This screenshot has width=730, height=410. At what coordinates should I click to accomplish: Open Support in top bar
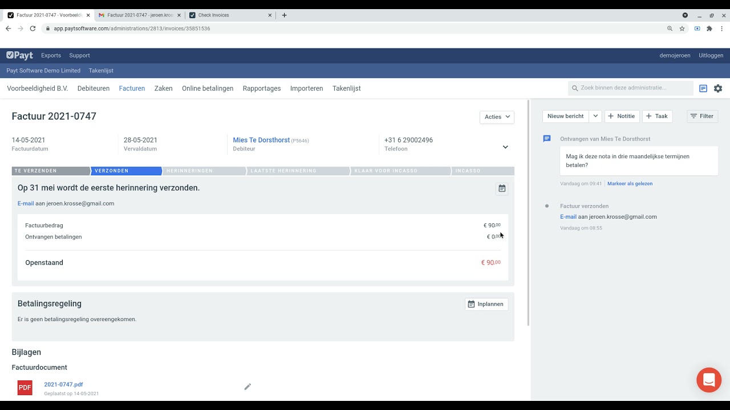[79, 55]
